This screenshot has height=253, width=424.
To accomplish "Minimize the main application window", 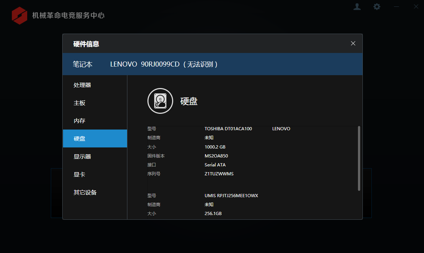I will (396, 7).
